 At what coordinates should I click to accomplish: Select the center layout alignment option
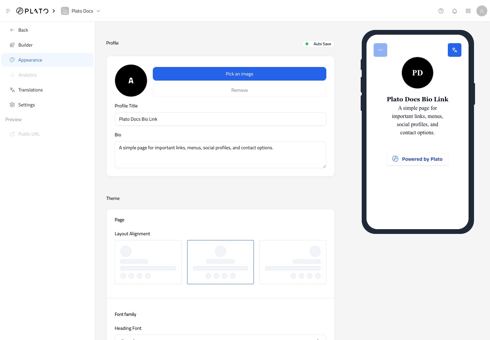click(x=220, y=262)
